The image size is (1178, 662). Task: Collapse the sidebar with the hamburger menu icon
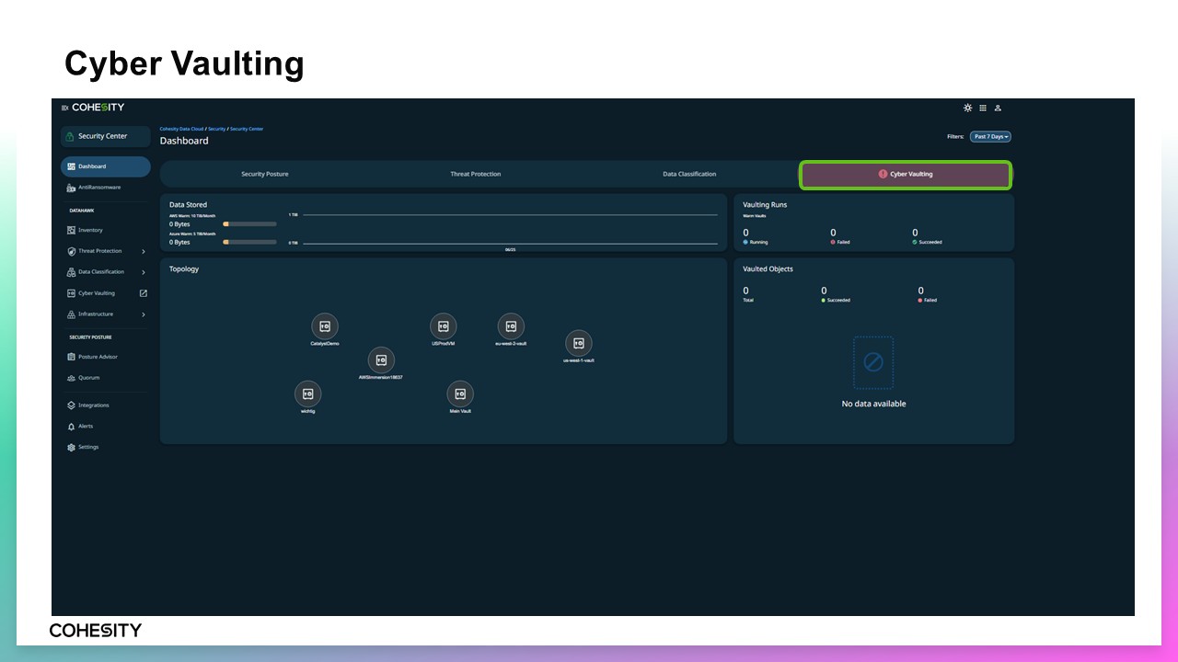(x=65, y=108)
